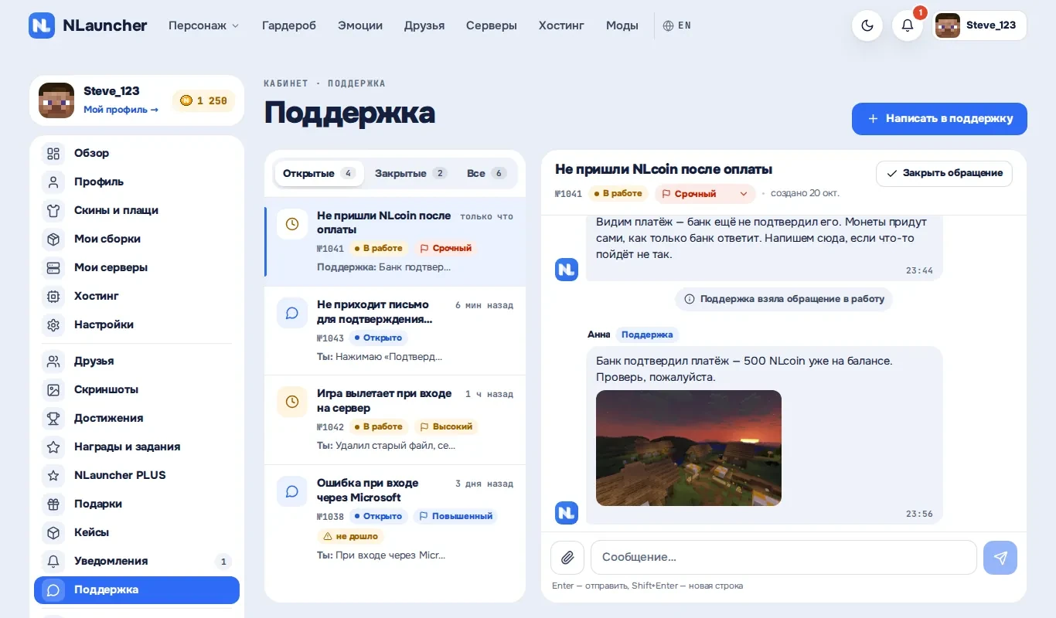The image size is (1056, 618).
Task: Click the Достижения trophy icon
Action: (x=53, y=418)
